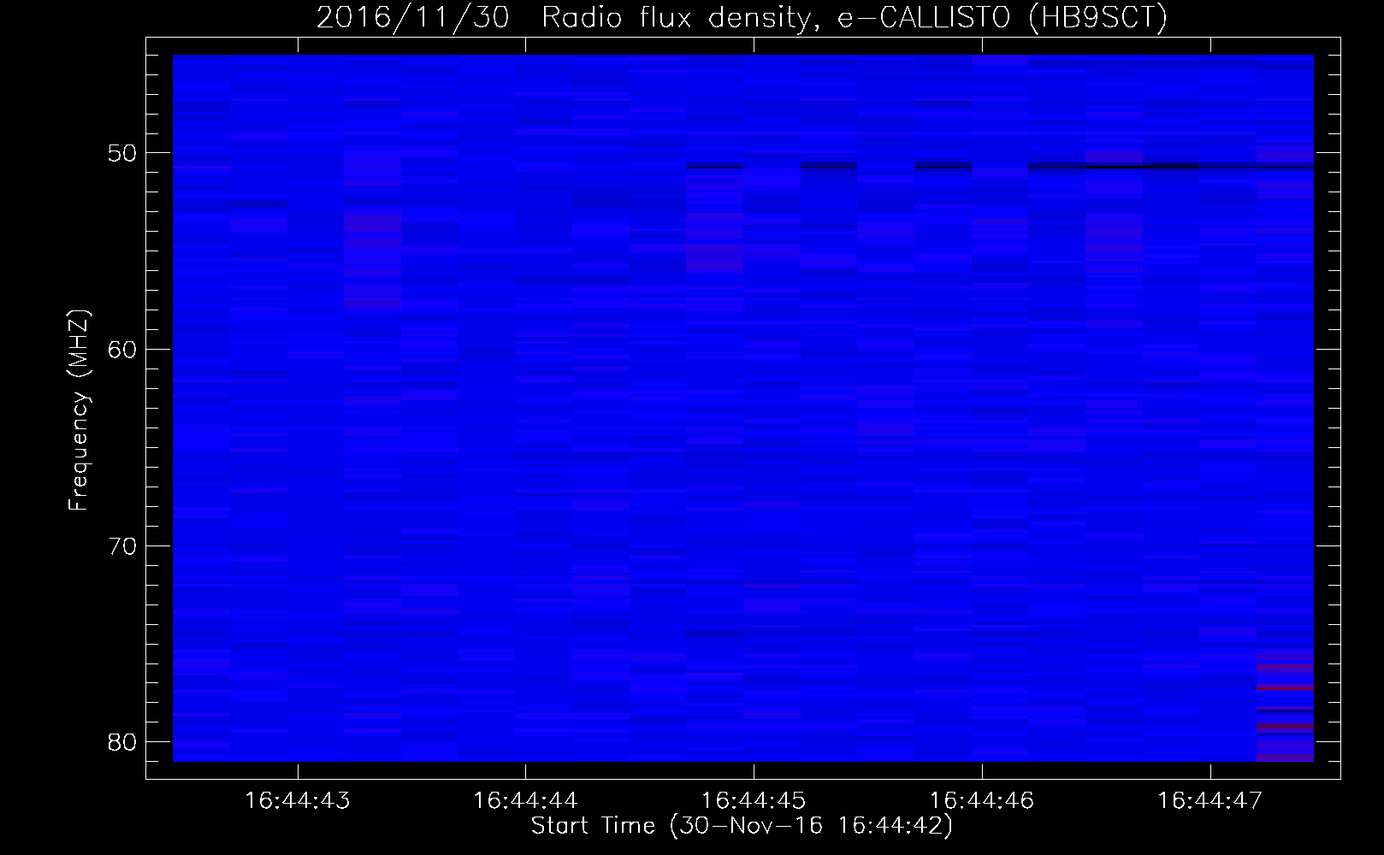Click the 16:44:44 time tick label

525,801
